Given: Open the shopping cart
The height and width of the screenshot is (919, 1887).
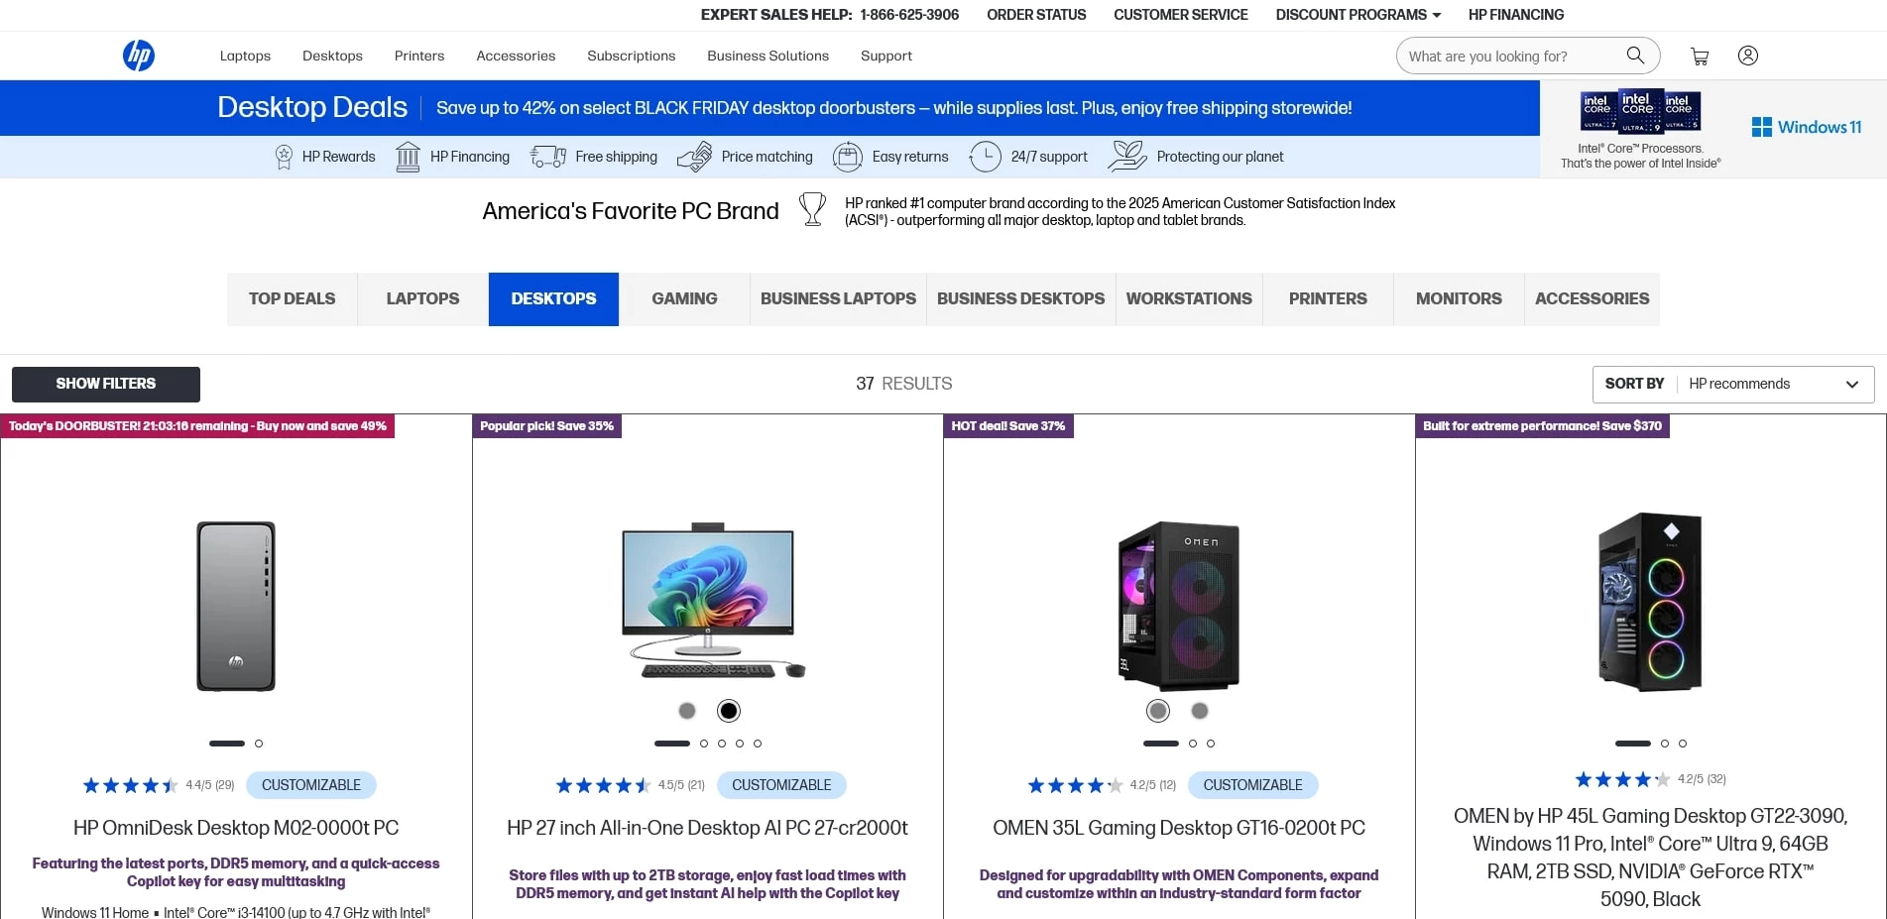Looking at the screenshot, I should (x=1700, y=57).
